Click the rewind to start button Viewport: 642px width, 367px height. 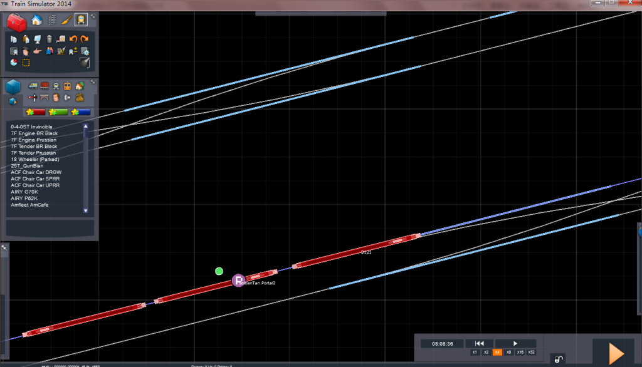click(x=479, y=343)
